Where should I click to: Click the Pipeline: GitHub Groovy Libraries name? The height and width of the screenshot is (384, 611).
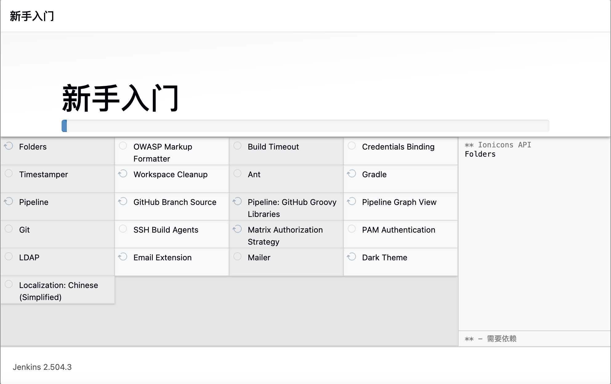click(292, 208)
